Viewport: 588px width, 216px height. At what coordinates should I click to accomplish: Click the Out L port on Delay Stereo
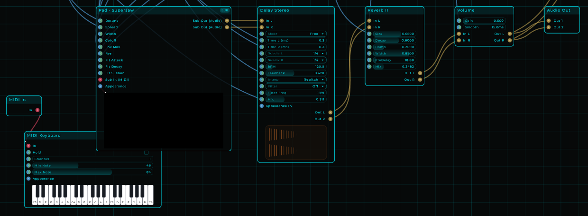tap(331, 112)
